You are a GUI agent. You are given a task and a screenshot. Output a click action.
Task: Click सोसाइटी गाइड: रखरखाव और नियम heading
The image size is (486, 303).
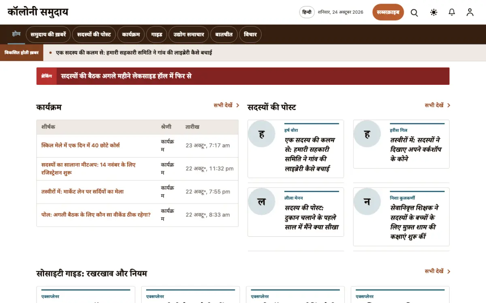[x=92, y=274]
